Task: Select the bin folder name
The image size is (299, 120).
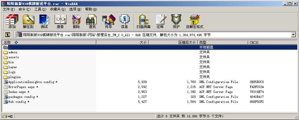Action: click(11, 62)
